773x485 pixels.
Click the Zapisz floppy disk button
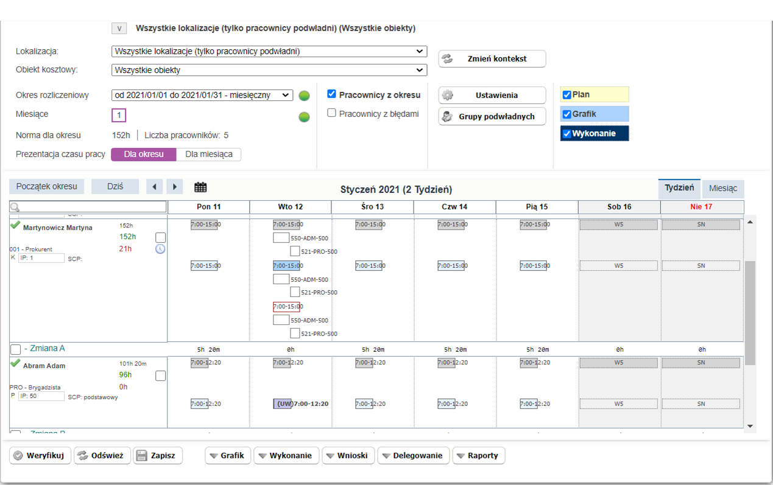click(158, 456)
